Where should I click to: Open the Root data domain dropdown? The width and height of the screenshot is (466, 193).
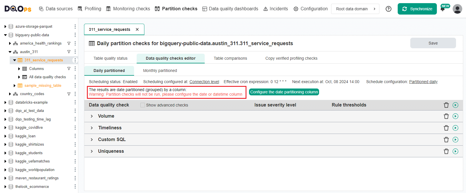click(355, 9)
